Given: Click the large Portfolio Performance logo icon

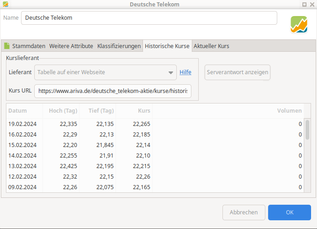Looking at the screenshot, I should 299,24.
